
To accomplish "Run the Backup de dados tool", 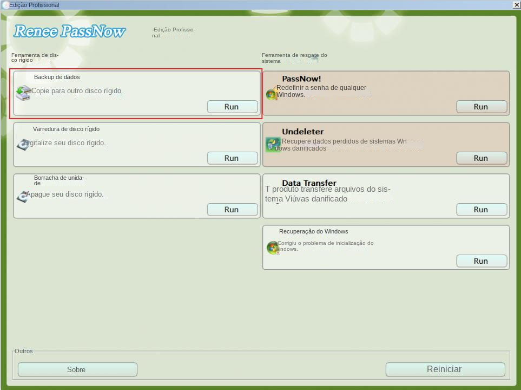I will click(232, 107).
